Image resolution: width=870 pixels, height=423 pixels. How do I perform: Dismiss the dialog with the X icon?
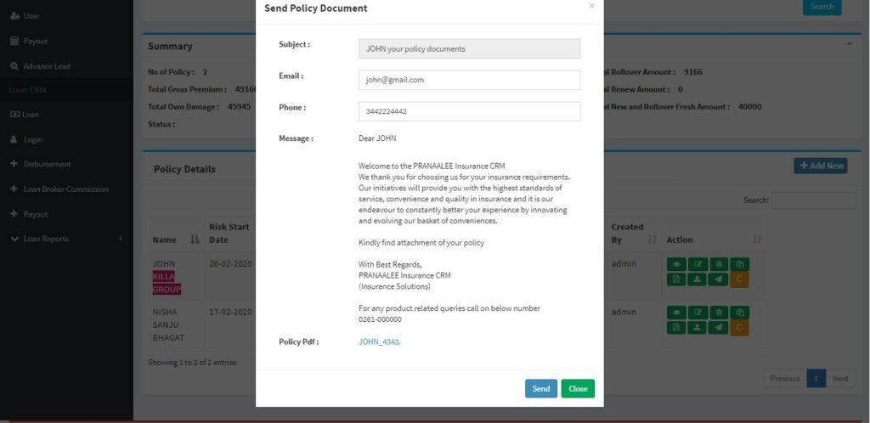click(x=591, y=6)
